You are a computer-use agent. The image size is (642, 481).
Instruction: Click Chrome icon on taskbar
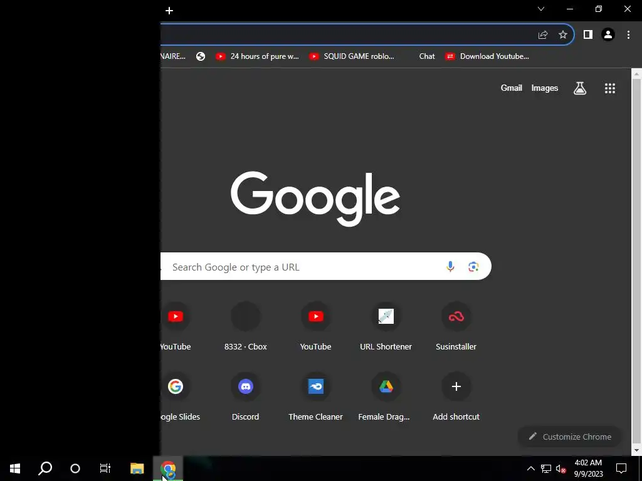tap(168, 468)
